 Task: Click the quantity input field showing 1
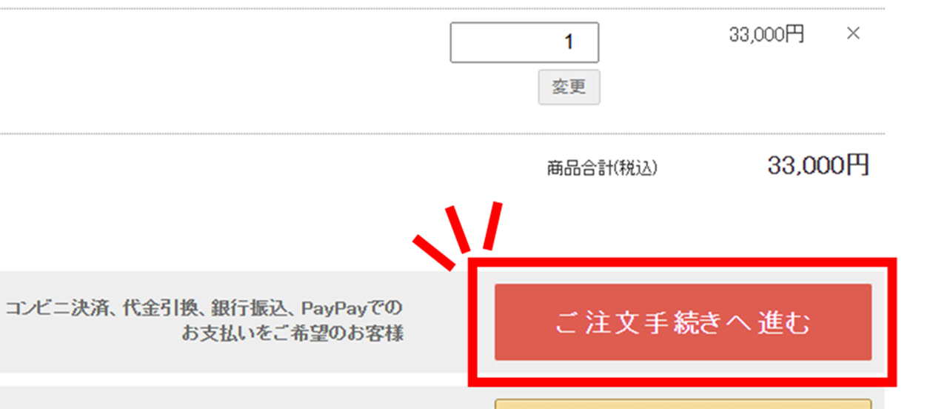pyautogui.click(x=524, y=42)
